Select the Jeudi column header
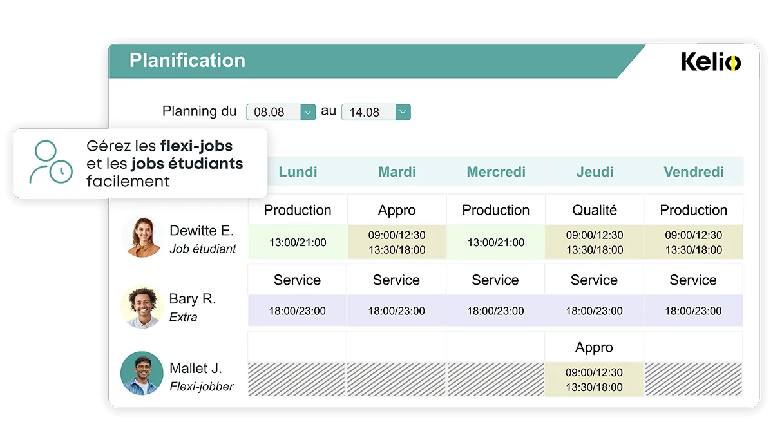773x422 pixels. (595, 172)
